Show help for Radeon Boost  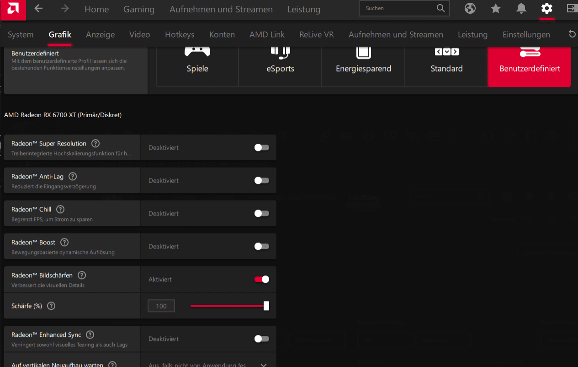tap(64, 242)
